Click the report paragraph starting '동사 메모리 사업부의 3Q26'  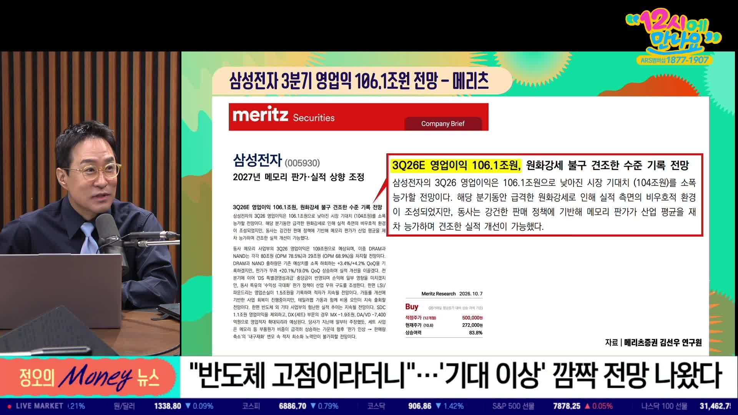pyautogui.click(x=309, y=293)
